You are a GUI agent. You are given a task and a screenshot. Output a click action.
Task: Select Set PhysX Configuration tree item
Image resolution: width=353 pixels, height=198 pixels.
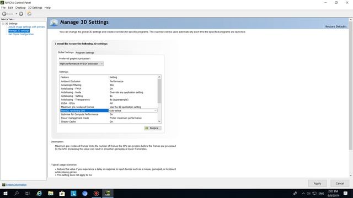click(x=21, y=34)
